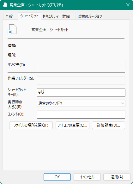Open 詳細設定 options
Viewport: 133px width, 184px height.
point(108,125)
